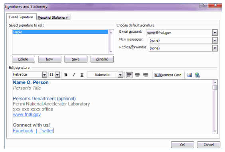
Task: Close the Signatures and Stationery dialog
Action: (x=215, y=6)
